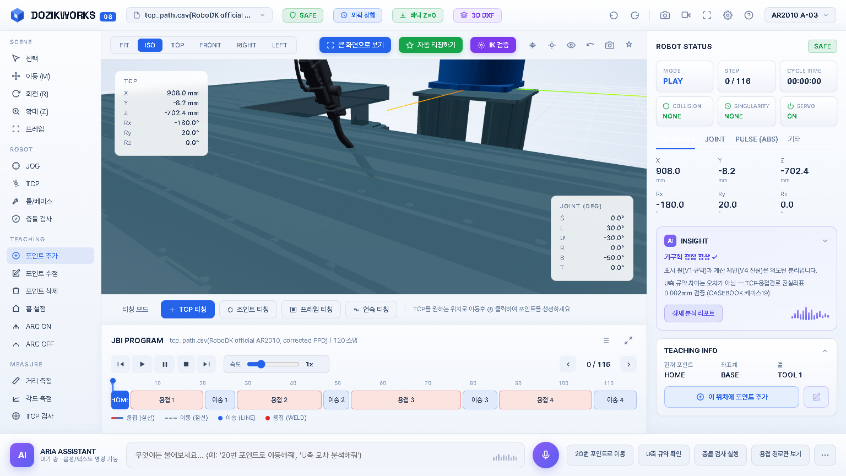Image resolution: width=846 pixels, height=476 pixels.
Task: Switch view to FIT
Action: coord(124,45)
